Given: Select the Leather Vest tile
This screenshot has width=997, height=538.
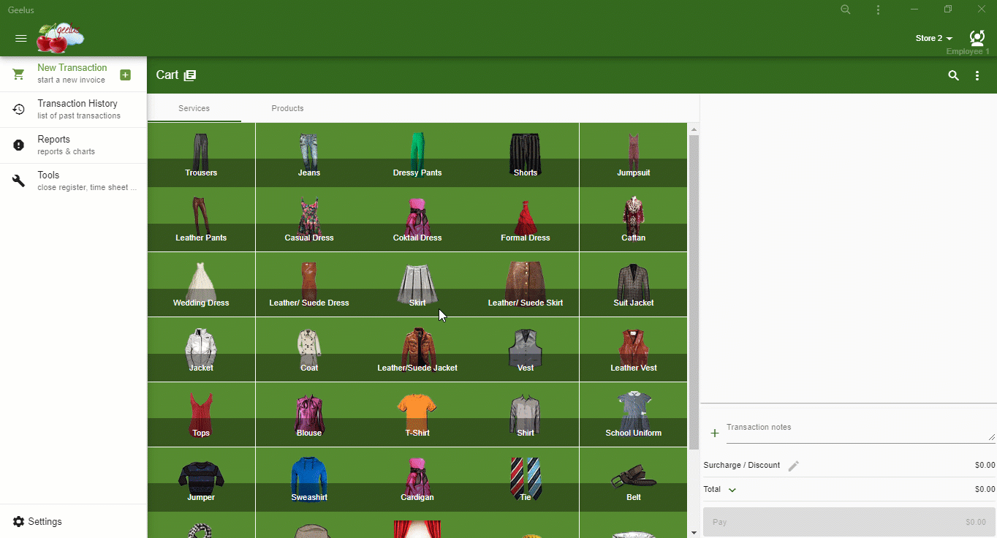Looking at the screenshot, I should pyautogui.click(x=634, y=349).
